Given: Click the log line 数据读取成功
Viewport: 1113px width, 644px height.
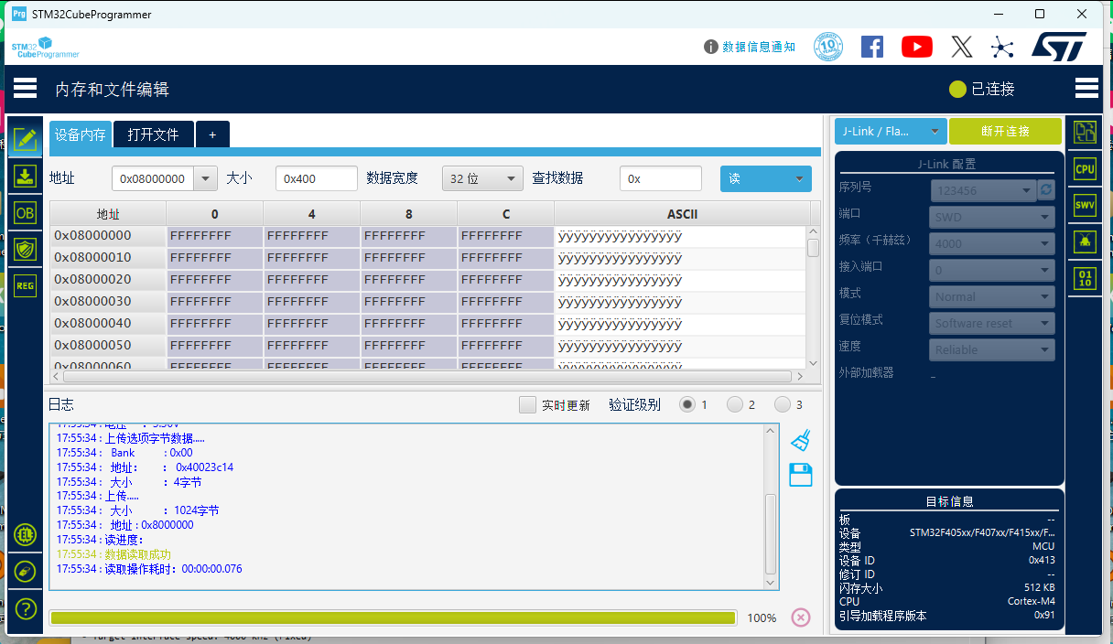Looking at the screenshot, I should click(x=138, y=554).
